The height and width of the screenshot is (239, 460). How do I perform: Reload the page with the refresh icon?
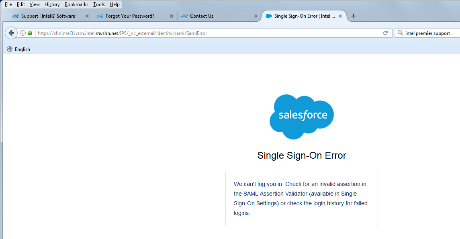(x=385, y=33)
